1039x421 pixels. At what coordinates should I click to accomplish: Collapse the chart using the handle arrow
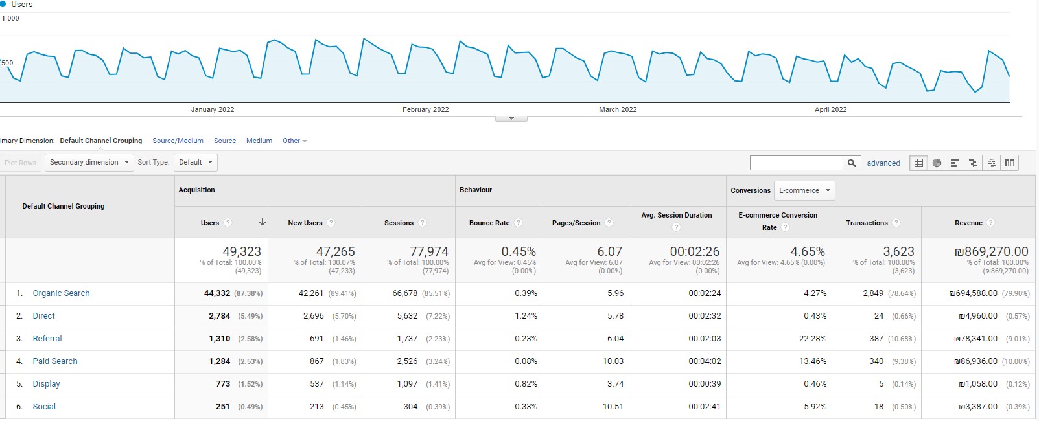tap(511, 119)
